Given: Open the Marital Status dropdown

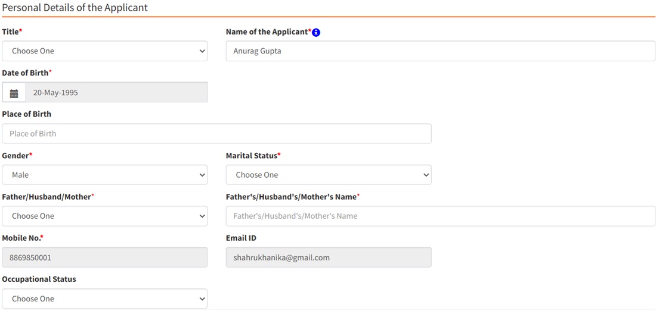Looking at the screenshot, I should tap(328, 175).
